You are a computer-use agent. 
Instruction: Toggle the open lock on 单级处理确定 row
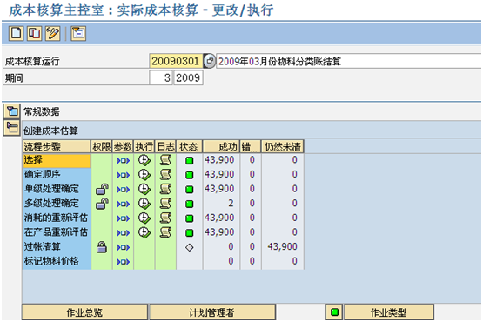102,189
